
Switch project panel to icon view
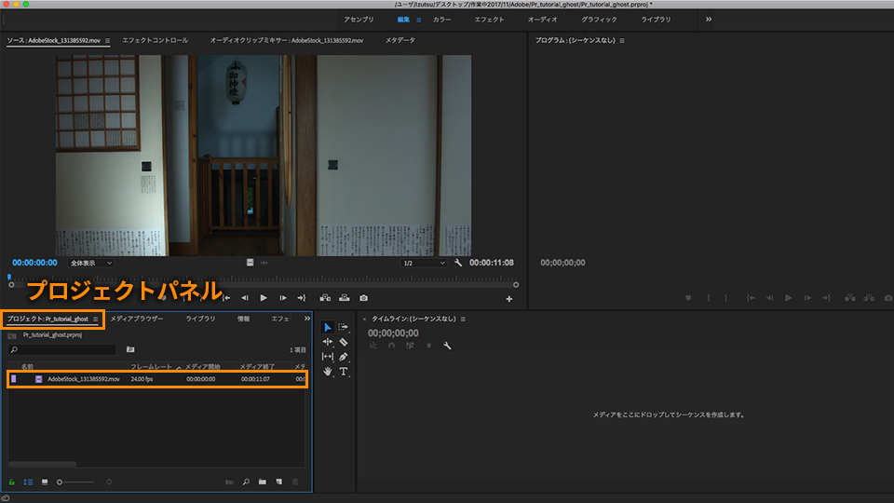click(x=45, y=482)
